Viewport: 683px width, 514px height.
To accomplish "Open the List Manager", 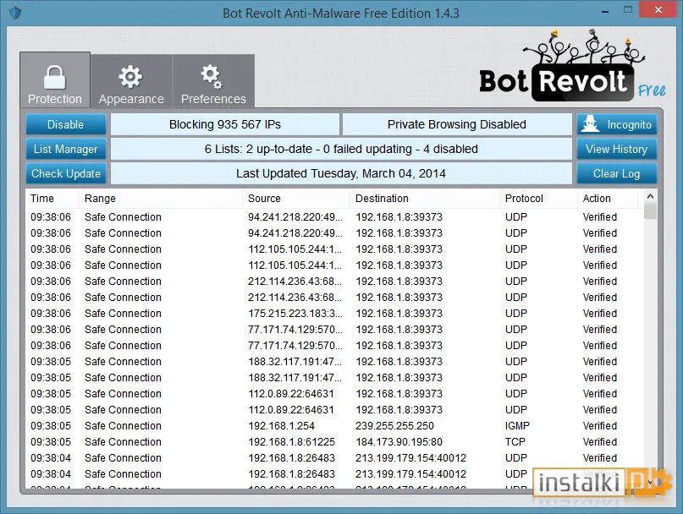I will pos(65,150).
